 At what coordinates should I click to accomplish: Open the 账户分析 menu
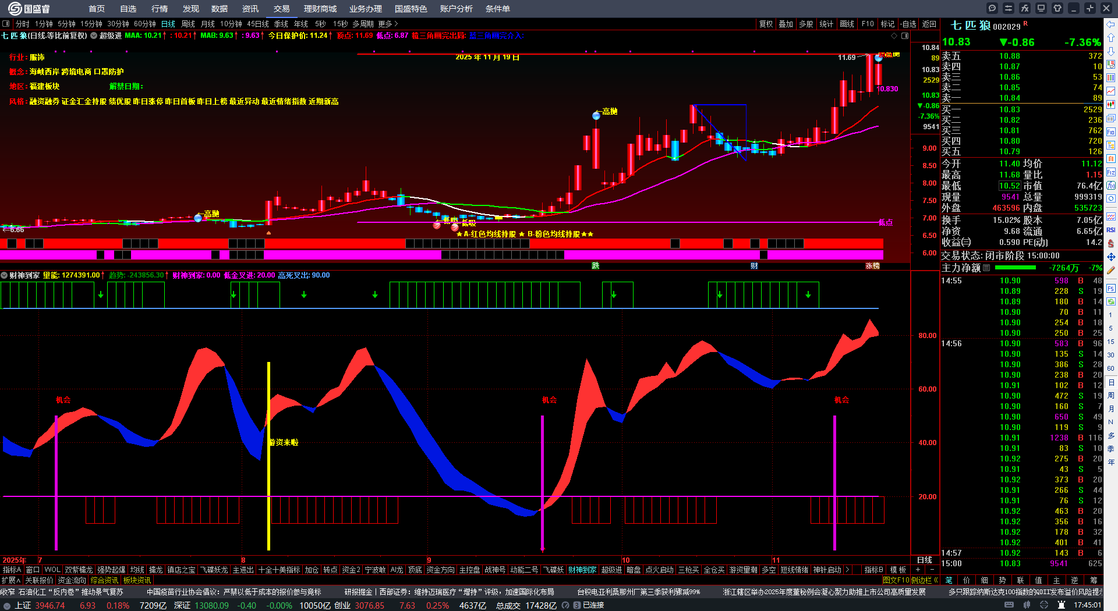click(457, 9)
